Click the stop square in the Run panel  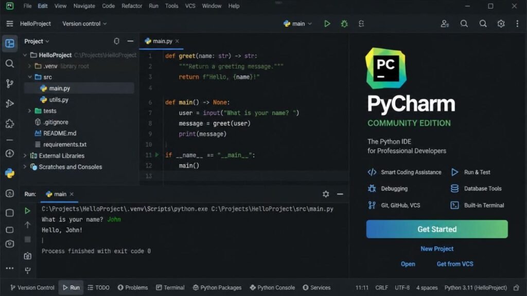click(28, 239)
